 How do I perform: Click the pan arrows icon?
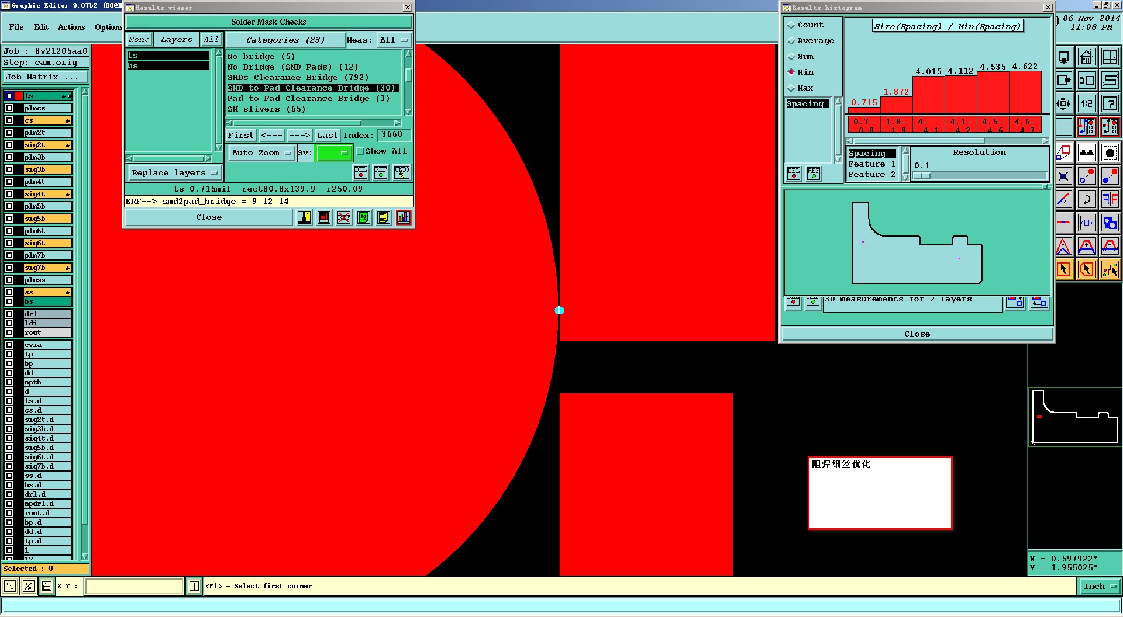1064,104
